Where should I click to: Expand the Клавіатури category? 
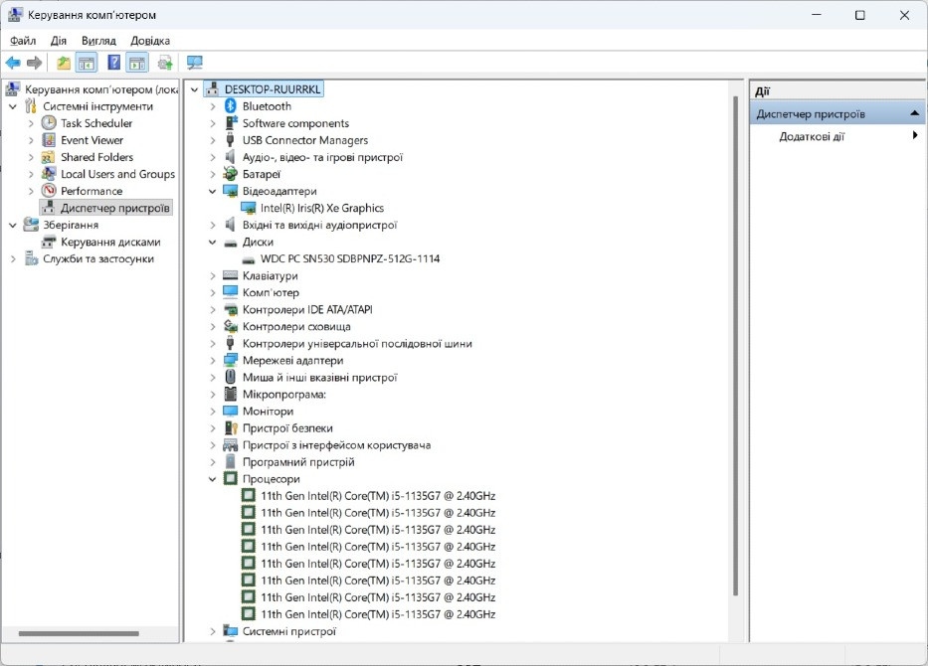[213, 276]
